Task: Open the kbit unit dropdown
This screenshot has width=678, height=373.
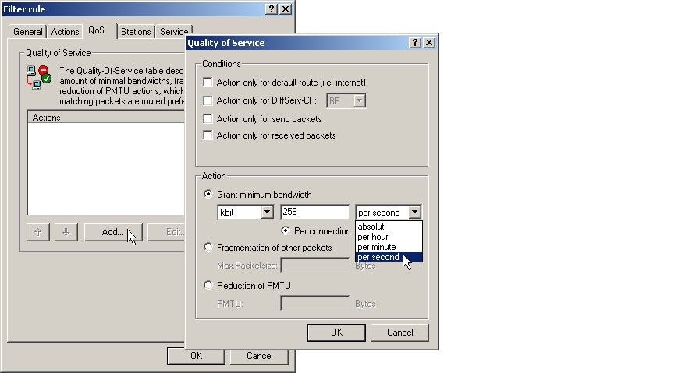Action: click(x=267, y=213)
